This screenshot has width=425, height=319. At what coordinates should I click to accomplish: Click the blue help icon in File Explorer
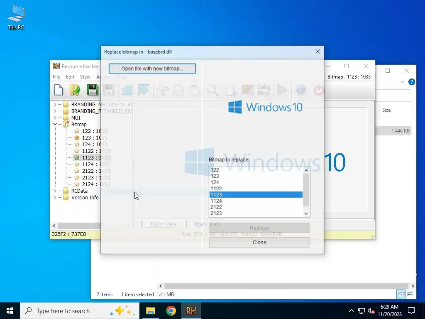click(411, 82)
